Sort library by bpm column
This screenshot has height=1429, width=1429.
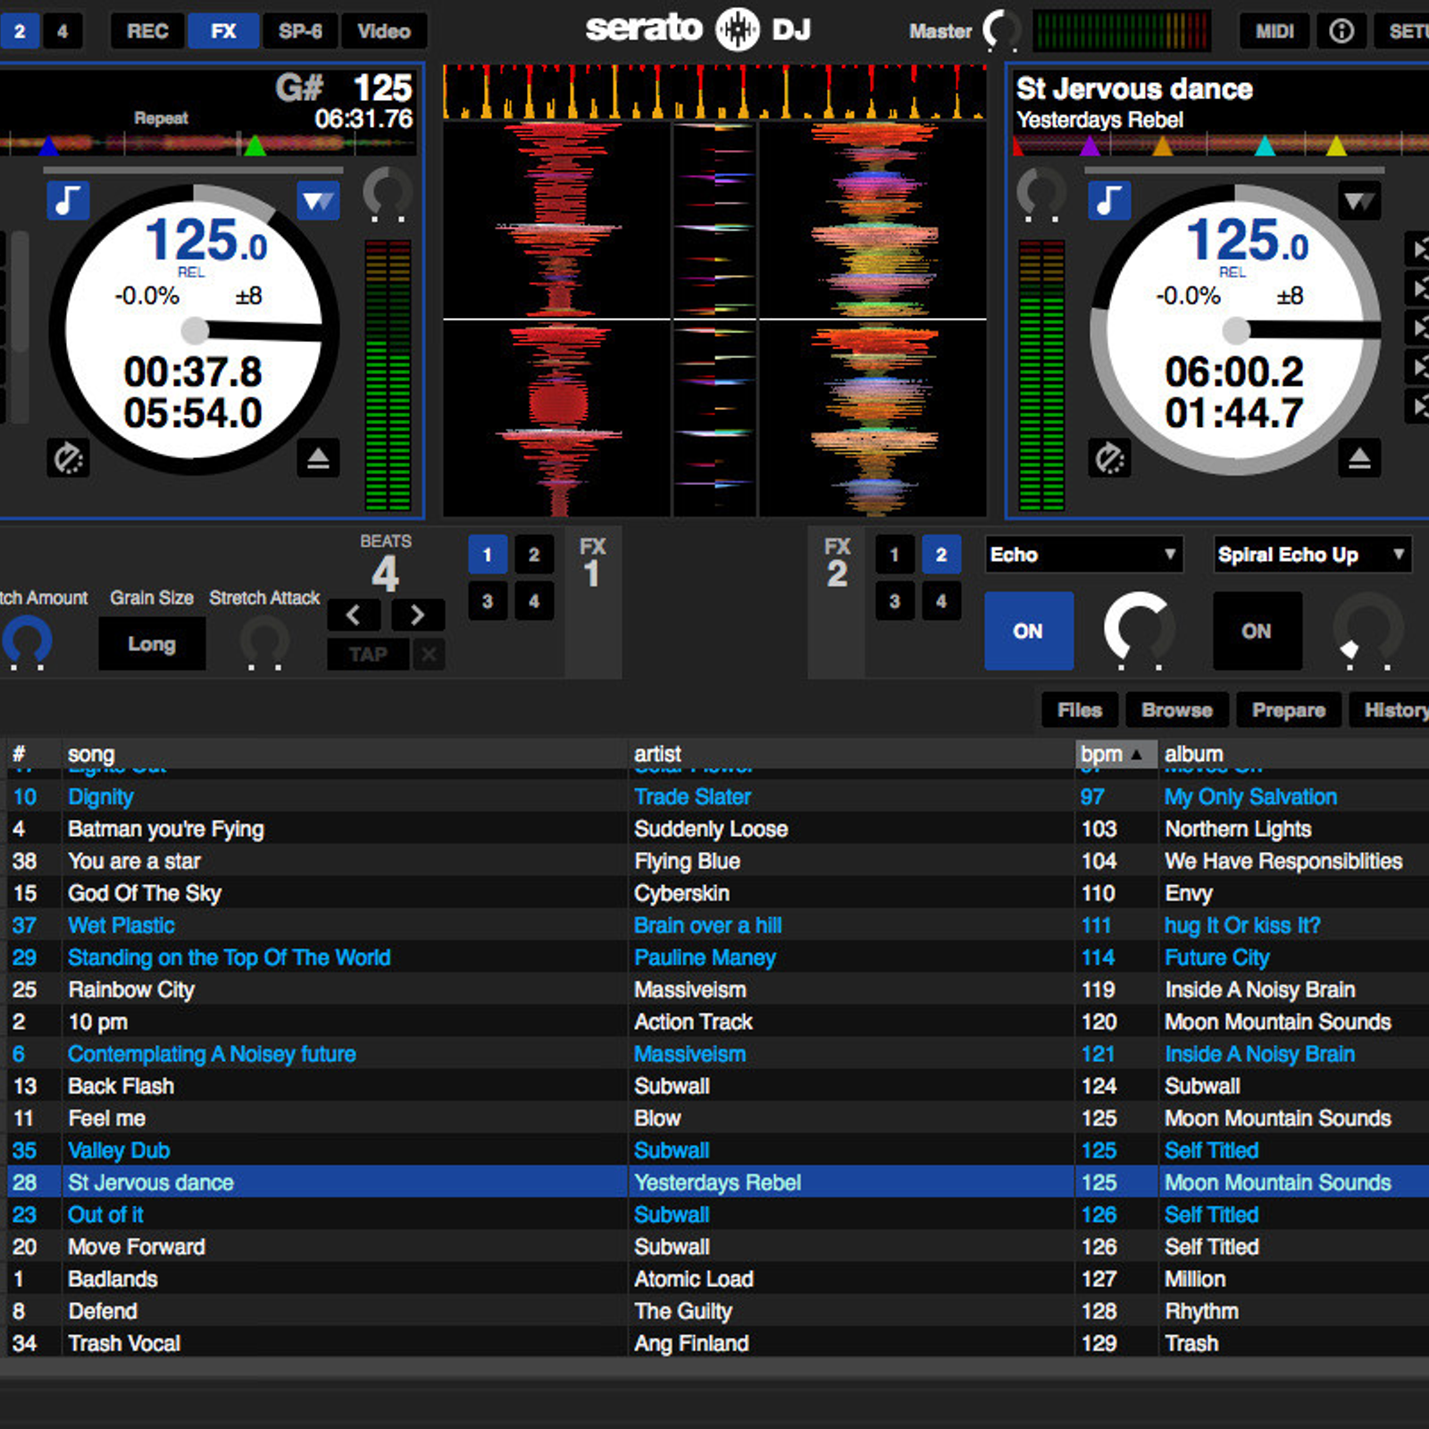(1116, 754)
